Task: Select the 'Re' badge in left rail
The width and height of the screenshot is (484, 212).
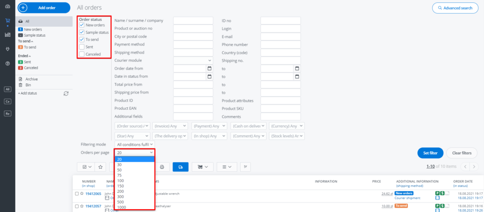Action: pyautogui.click(x=8, y=114)
